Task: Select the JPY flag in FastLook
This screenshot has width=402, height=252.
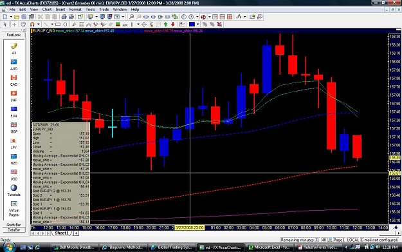Action: point(14,143)
